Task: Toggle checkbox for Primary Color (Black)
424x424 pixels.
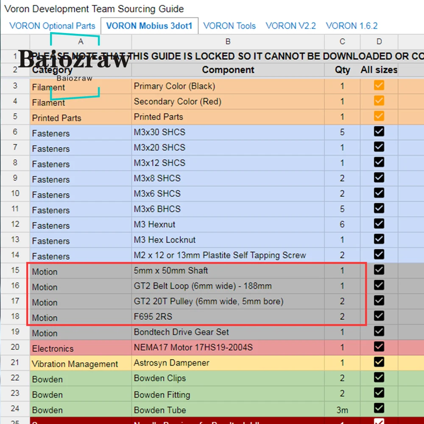Action: [x=379, y=86]
